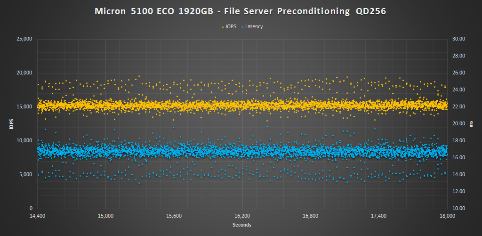Click the Seconds axis title

242,225
